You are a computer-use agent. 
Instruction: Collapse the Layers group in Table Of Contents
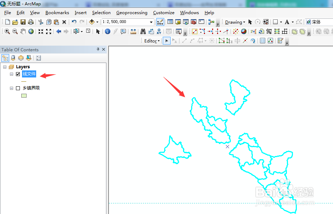click(x=4, y=67)
